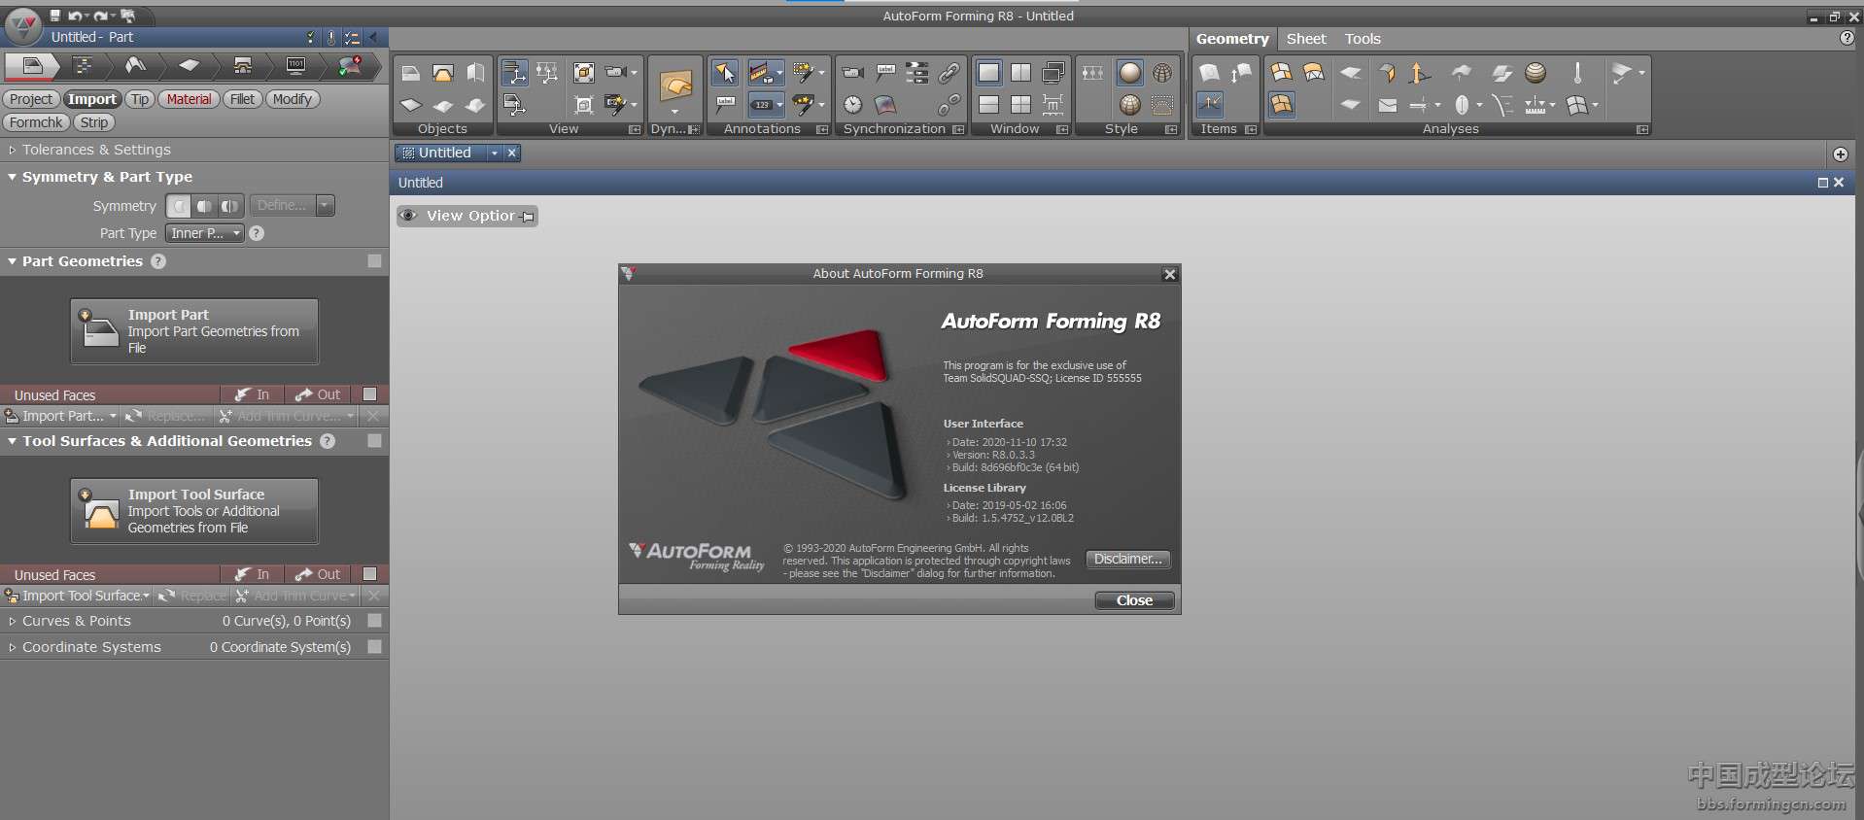Toggle the Part Geometries checkbox
Viewport: 1864px width, 820px height.
(374, 261)
